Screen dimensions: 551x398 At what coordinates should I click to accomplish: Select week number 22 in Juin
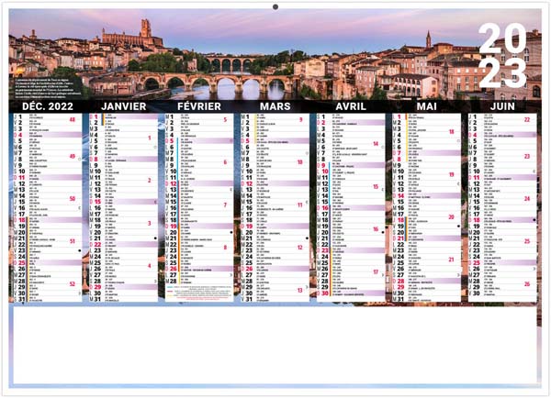pos(527,120)
